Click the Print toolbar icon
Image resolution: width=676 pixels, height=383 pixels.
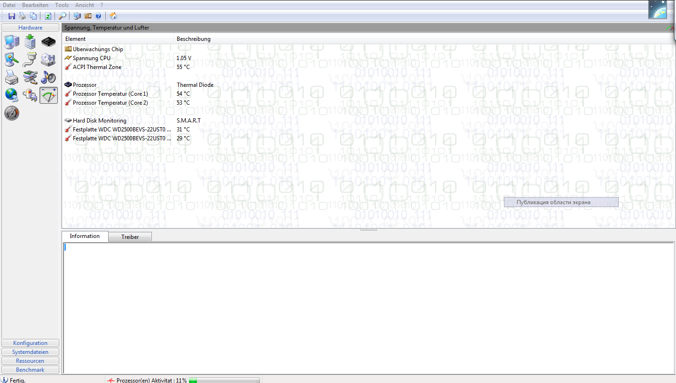[22, 16]
